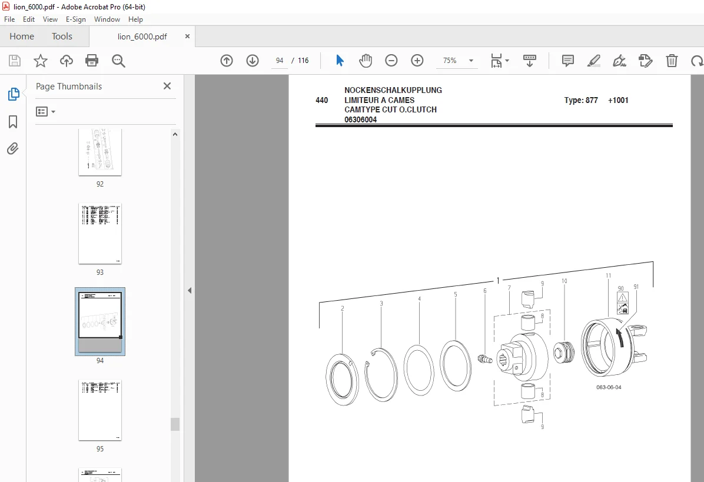Viewport: 704px width, 482px height.
Task: Click thumbnail scrollbar up arrow
Action: [175, 134]
